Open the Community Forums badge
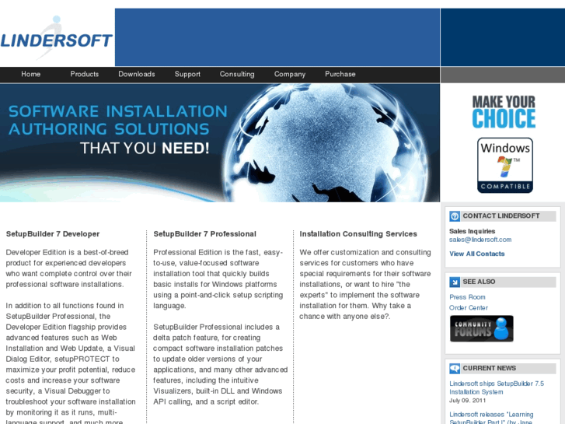The width and height of the screenshot is (565, 424). click(481, 328)
